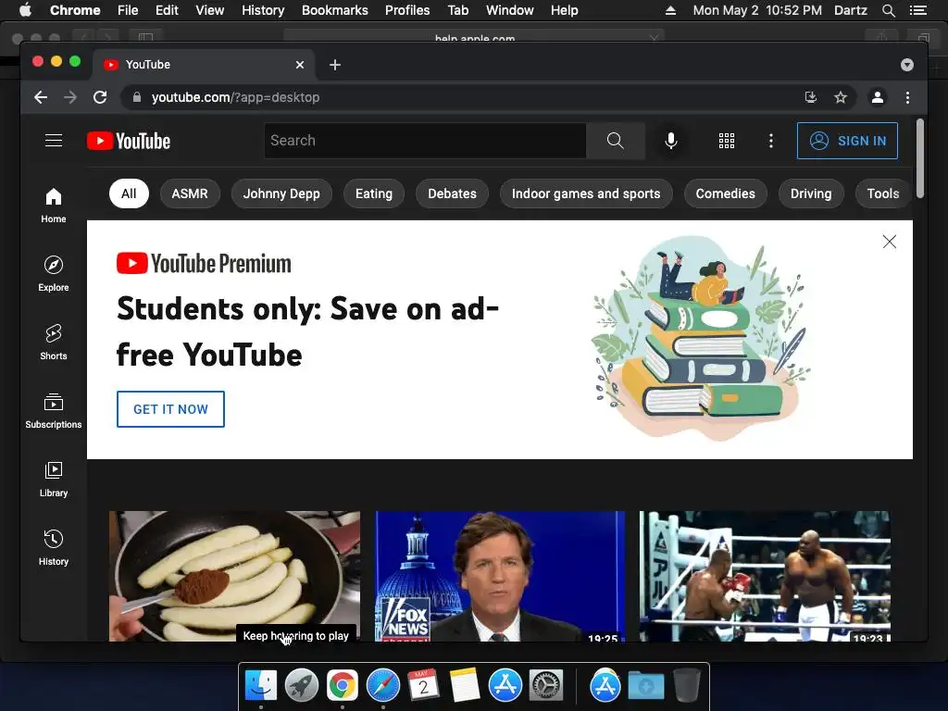Viewport: 948px width, 711px height.
Task: Open the Apple menu
Action: pyautogui.click(x=25, y=10)
